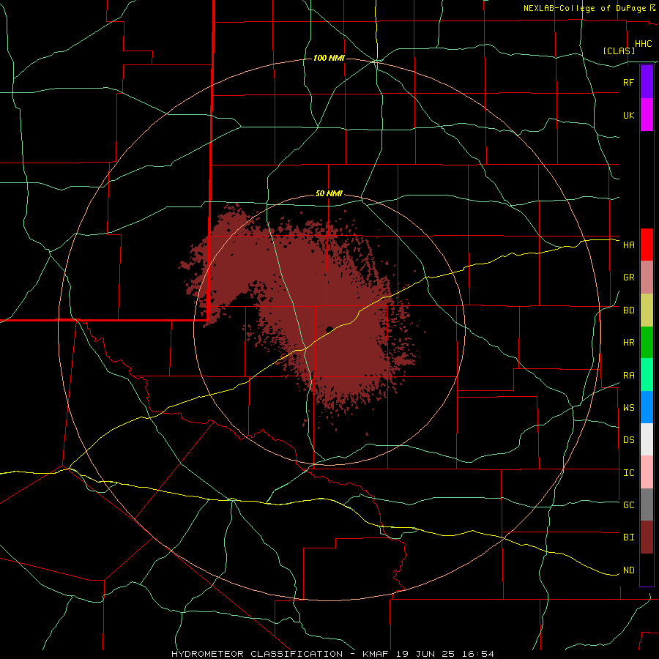Screen dimensions: 659x659
Task: Click the IC legend label
Action: [x=628, y=473]
